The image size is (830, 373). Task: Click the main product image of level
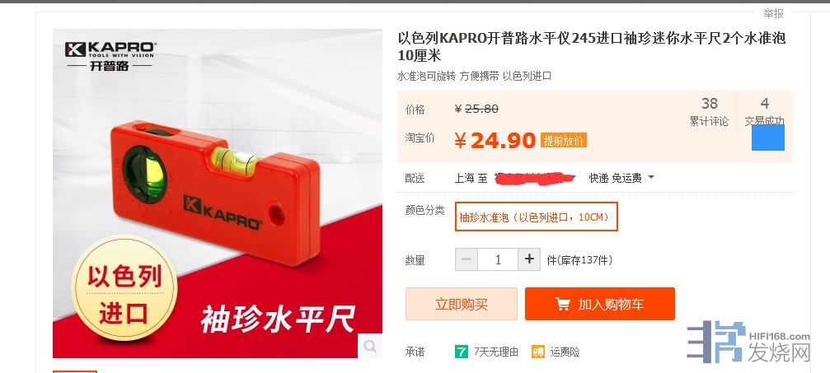tap(218, 193)
